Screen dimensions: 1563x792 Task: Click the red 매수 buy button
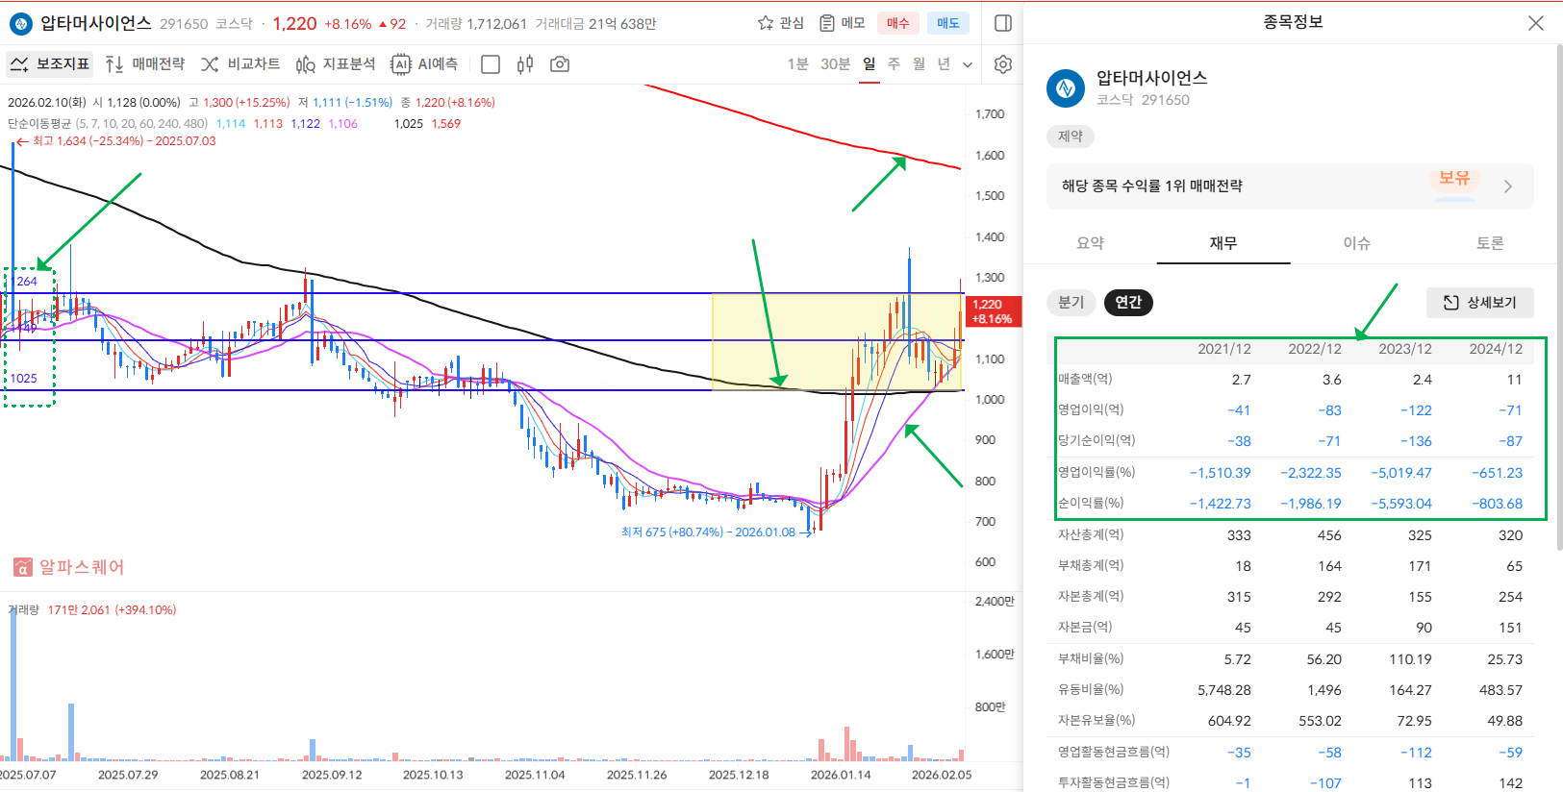tap(898, 23)
